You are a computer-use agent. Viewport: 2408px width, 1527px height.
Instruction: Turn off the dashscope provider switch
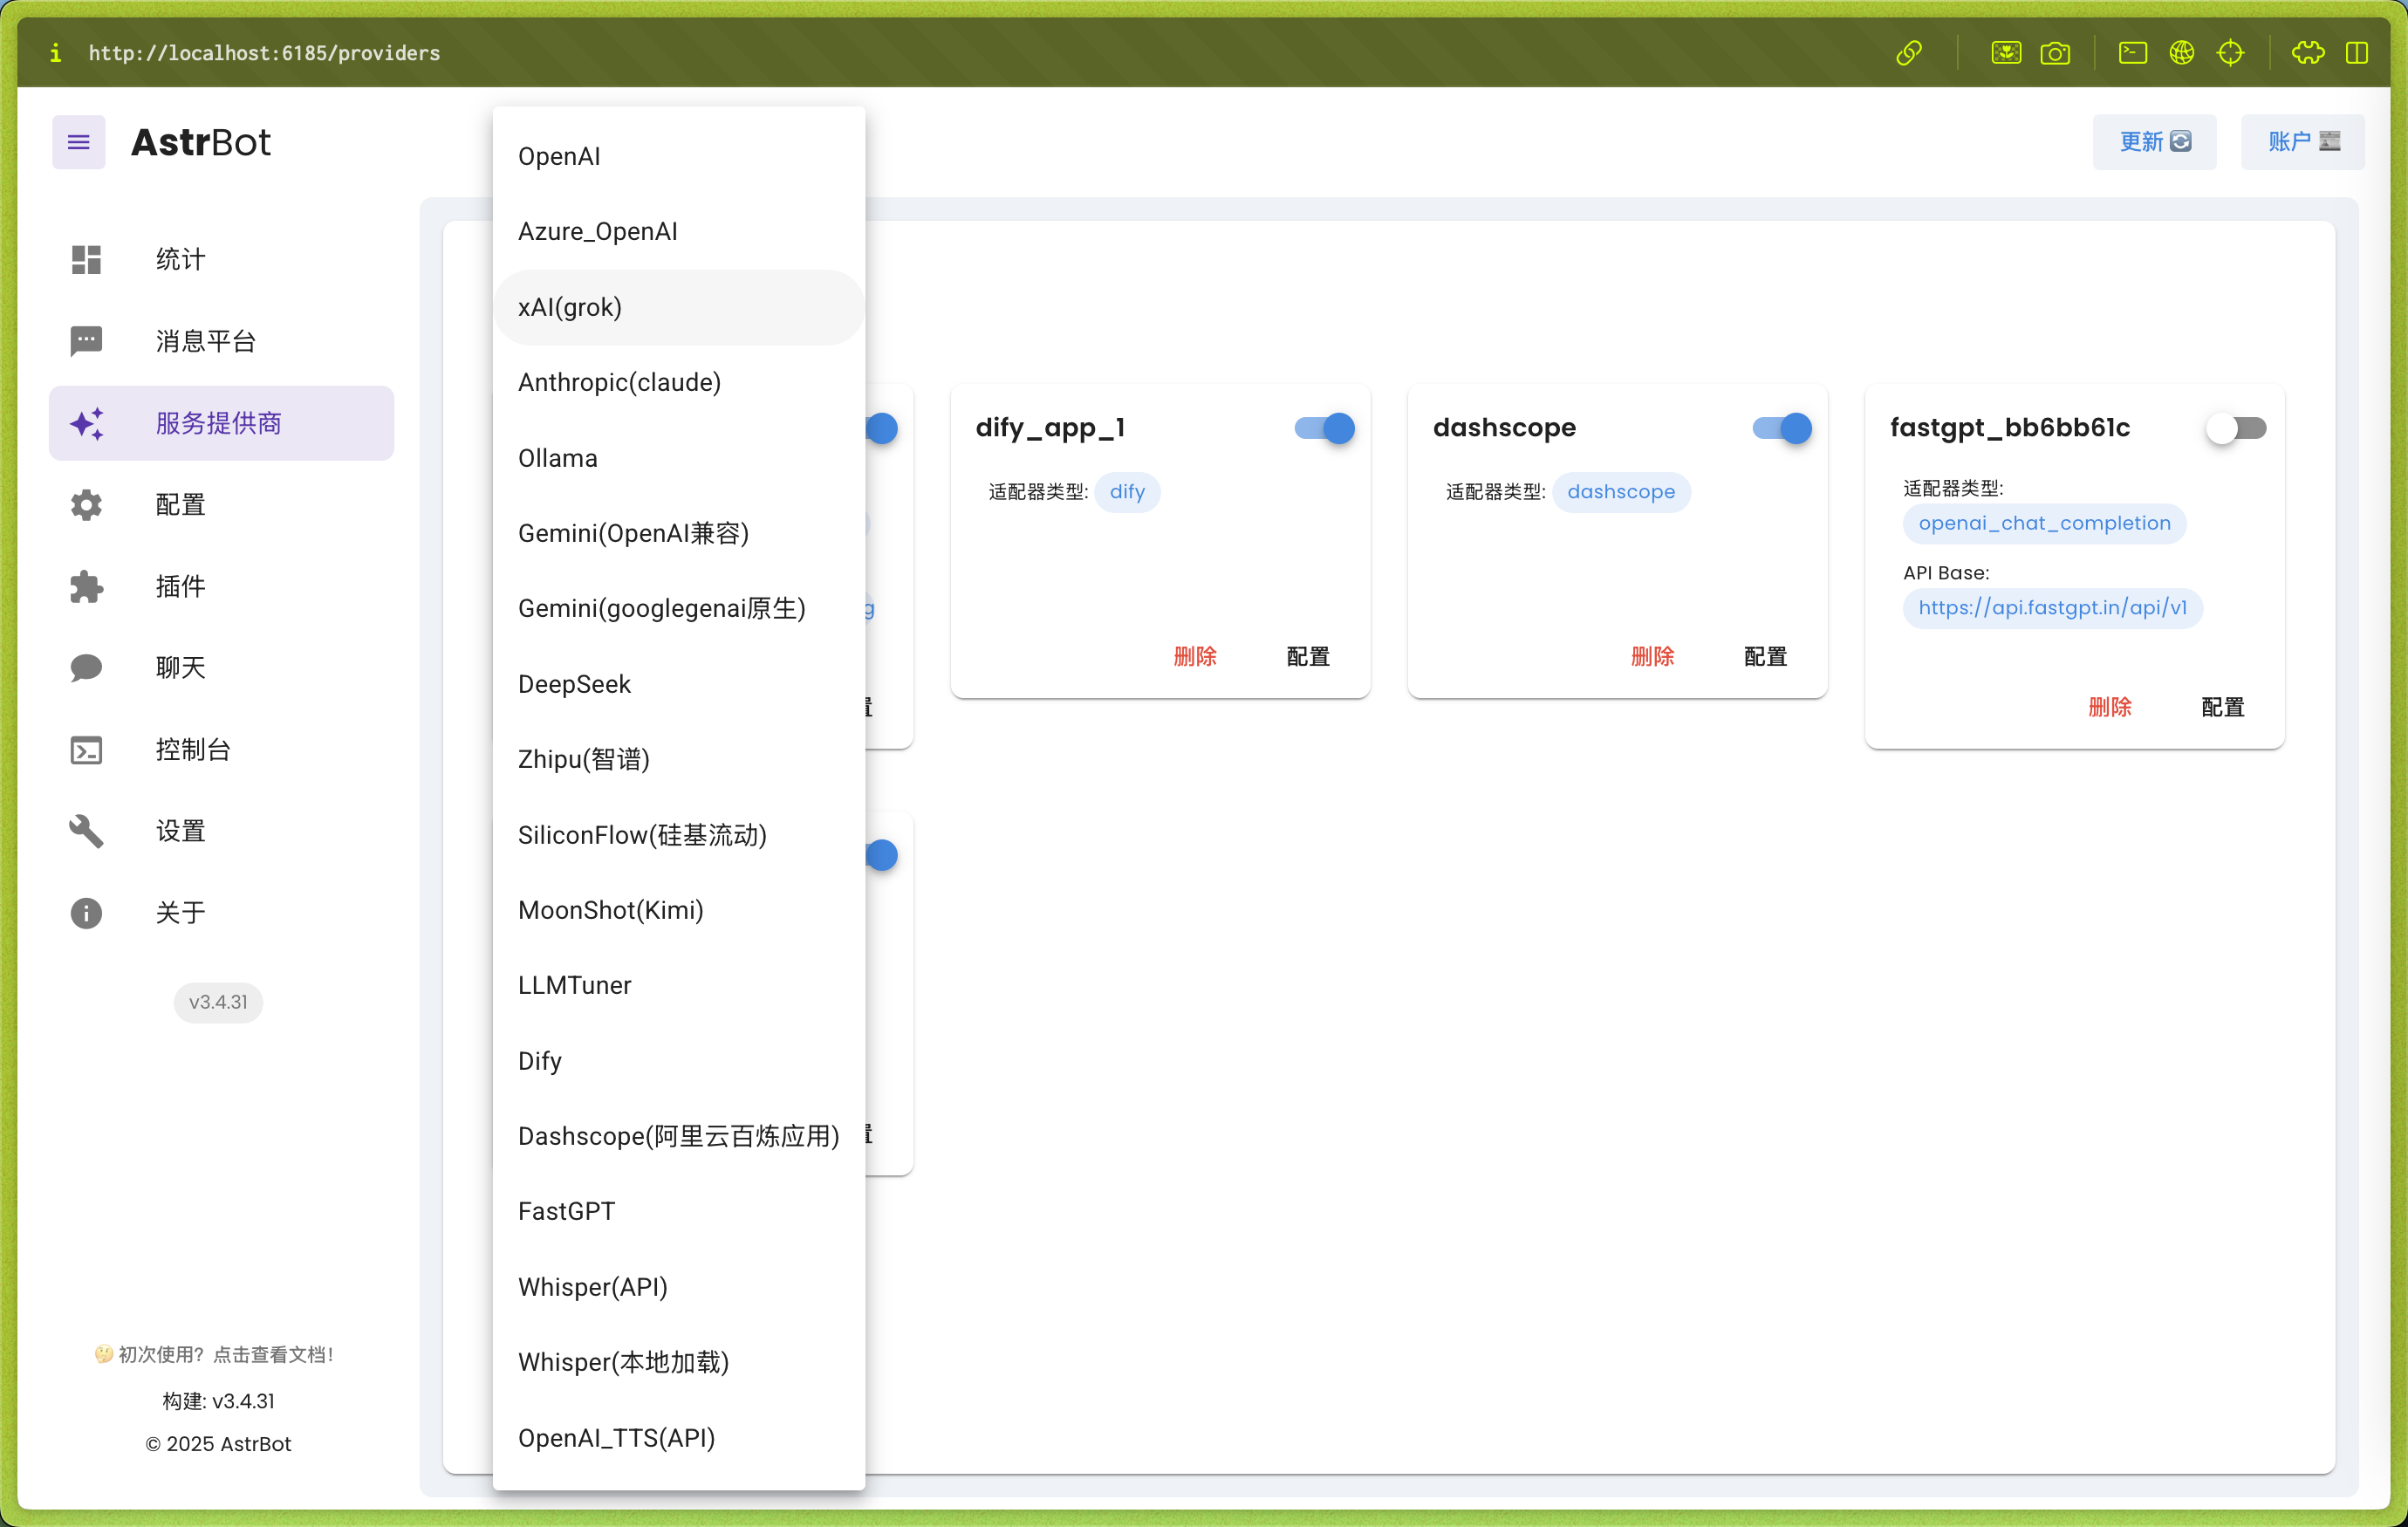[1782, 428]
